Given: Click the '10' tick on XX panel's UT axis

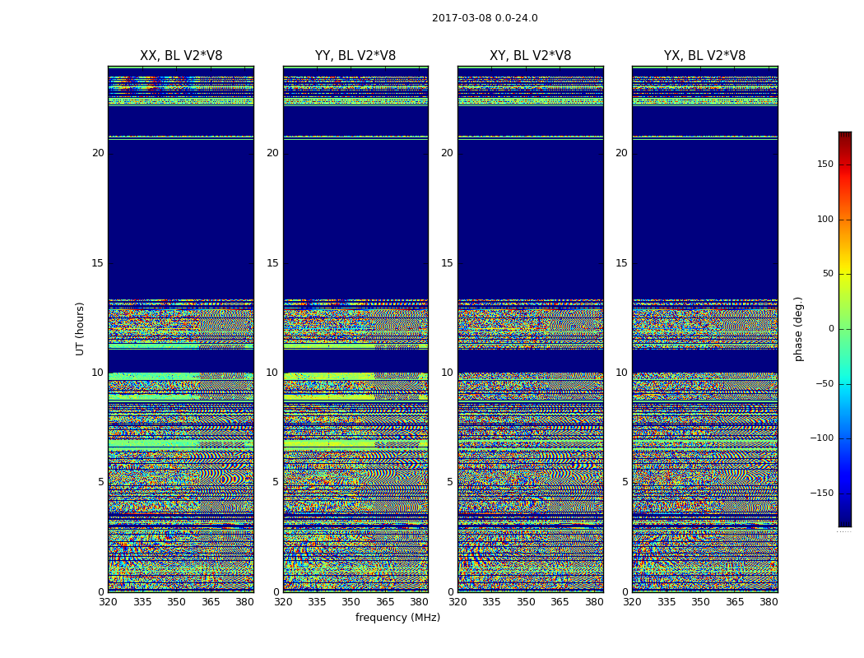Looking at the screenshot, I should tap(98, 373).
